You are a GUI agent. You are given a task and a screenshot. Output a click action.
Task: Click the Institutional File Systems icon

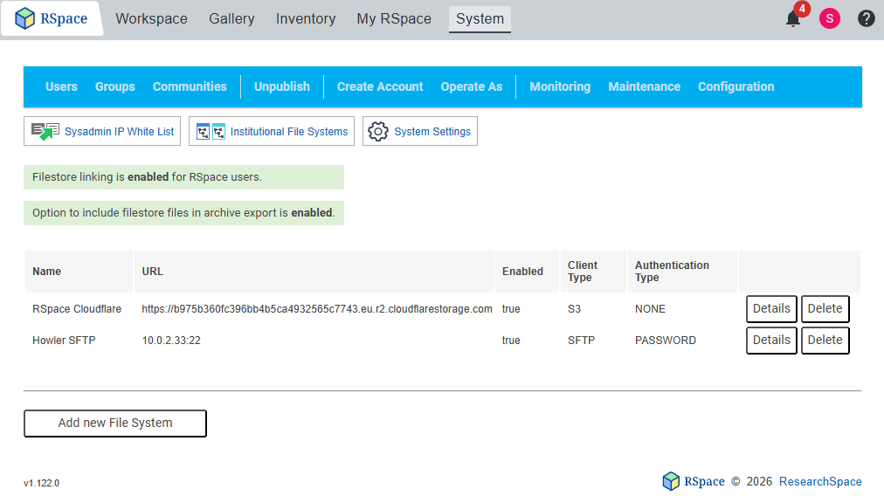pos(211,131)
